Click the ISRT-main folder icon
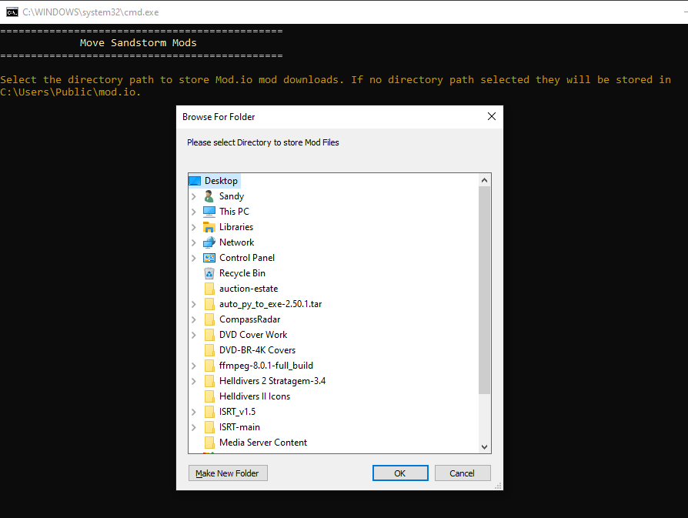This screenshot has width=688, height=518. pyautogui.click(x=210, y=426)
